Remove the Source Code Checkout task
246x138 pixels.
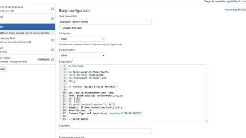[53, 9]
